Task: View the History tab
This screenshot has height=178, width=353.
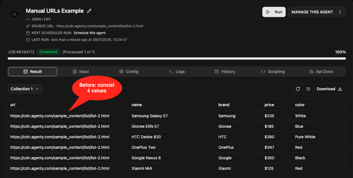Action: (225, 72)
